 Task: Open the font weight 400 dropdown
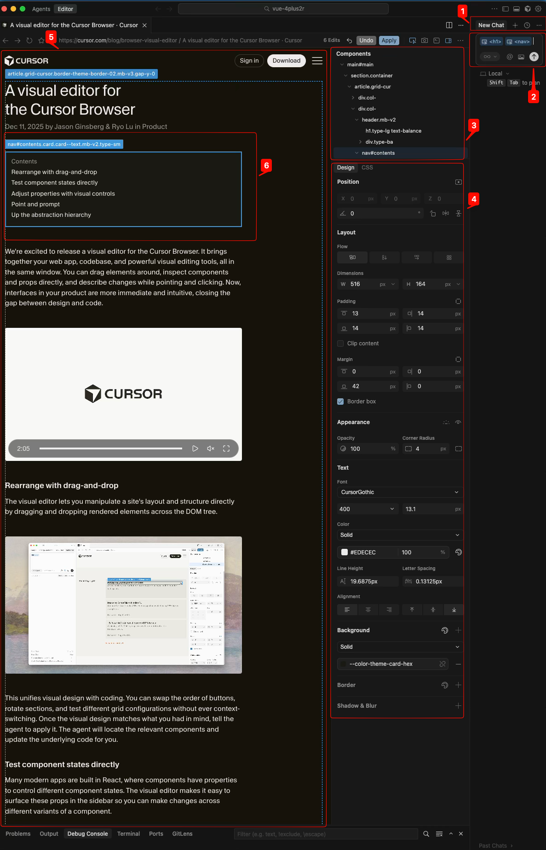(367, 509)
